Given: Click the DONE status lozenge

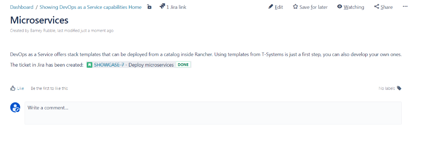Looking at the screenshot, I should point(183,65).
